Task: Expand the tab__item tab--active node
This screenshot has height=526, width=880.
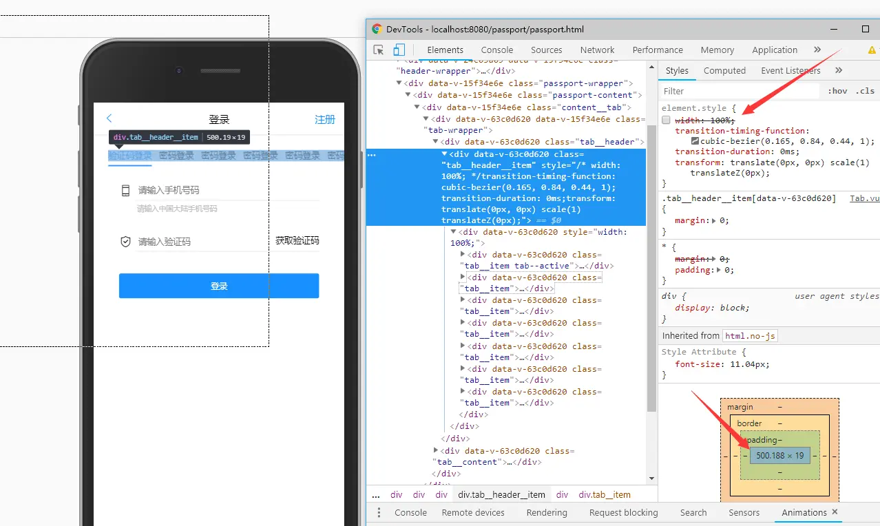Action: (463, 255)
